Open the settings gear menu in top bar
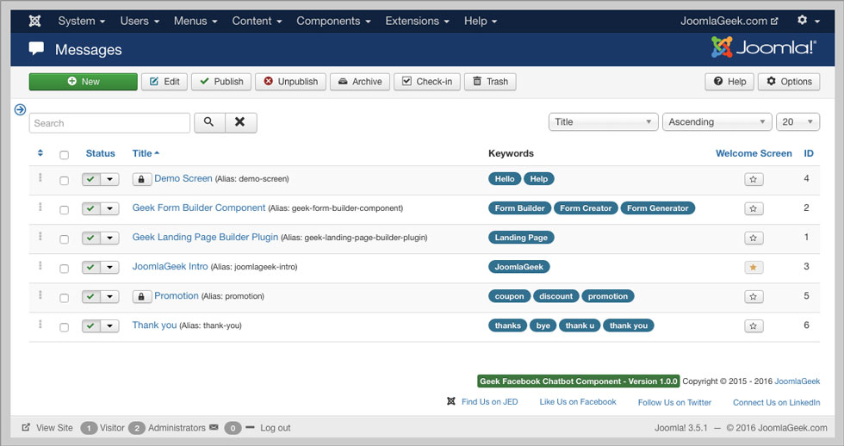 808,21
